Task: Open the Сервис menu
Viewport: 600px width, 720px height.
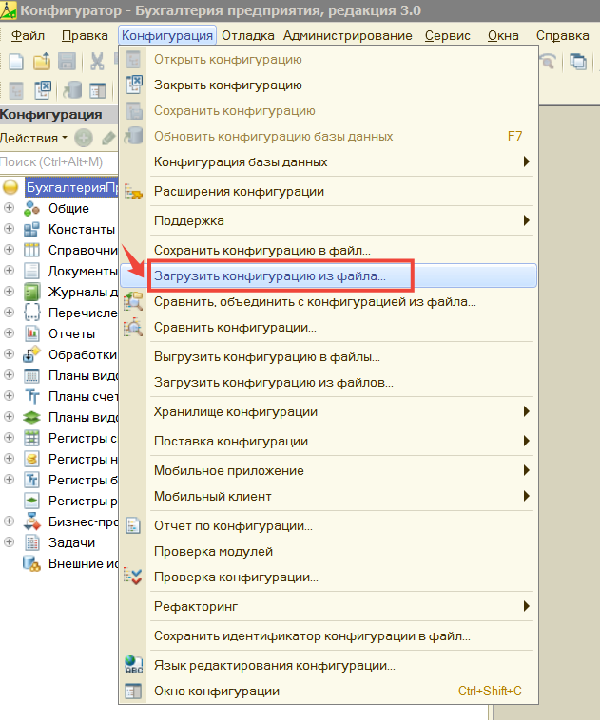Action: point(447,35)
